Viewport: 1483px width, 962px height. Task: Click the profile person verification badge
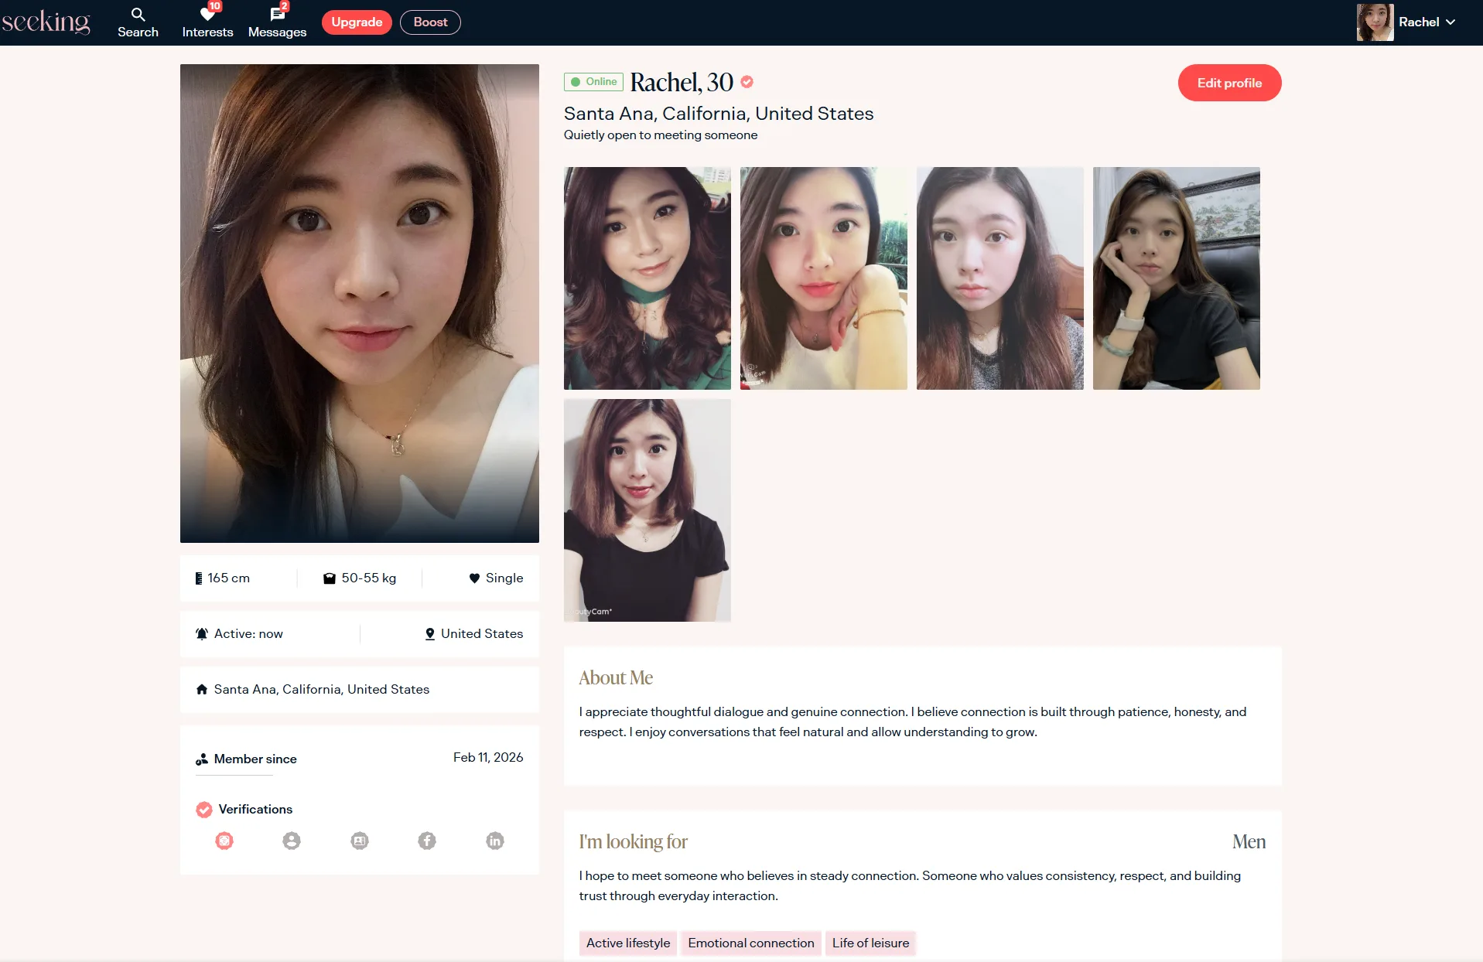[292, 841]
